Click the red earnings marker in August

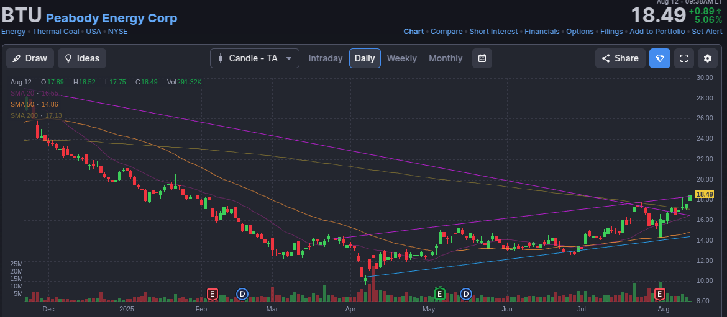pos(659,293)
